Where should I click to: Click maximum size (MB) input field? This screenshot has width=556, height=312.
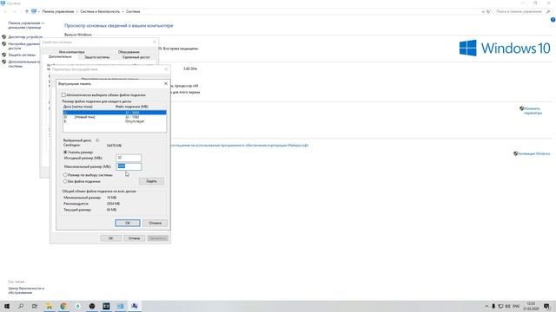[129, 166]
